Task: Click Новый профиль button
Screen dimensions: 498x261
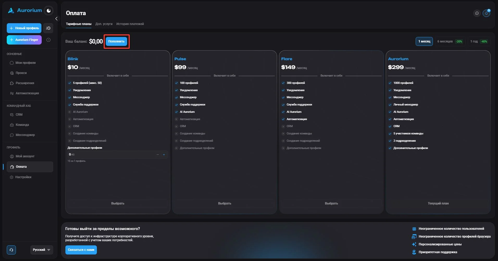Action: 24,28
